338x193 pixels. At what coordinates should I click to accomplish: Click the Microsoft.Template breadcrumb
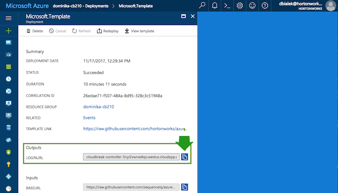coord(136,6)
